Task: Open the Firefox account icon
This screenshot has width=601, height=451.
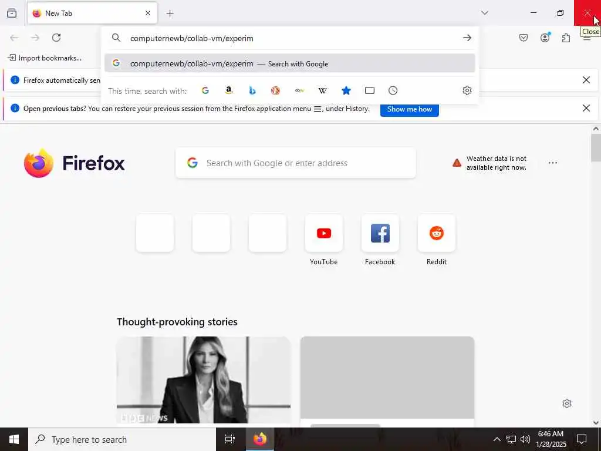Action: [x=545, y=38]
